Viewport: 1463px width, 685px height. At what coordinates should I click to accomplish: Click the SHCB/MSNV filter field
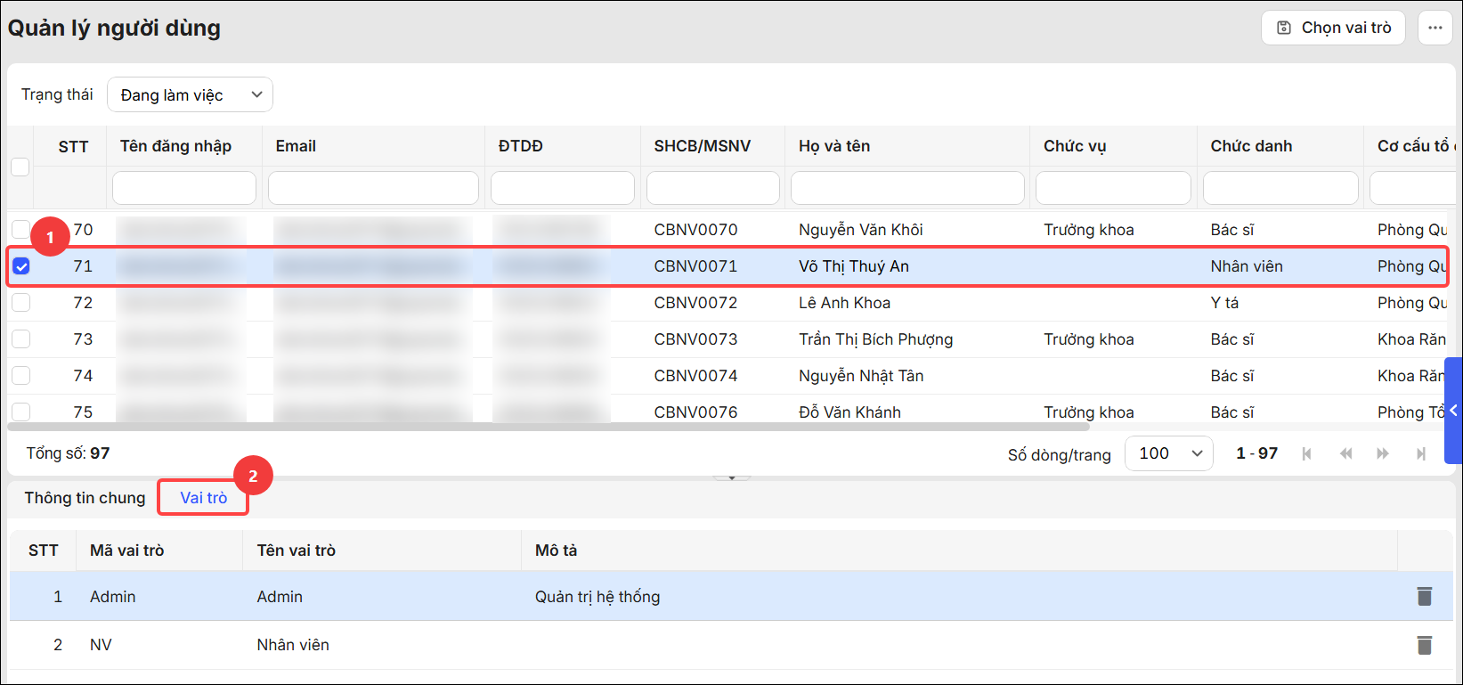coord(713,188)
